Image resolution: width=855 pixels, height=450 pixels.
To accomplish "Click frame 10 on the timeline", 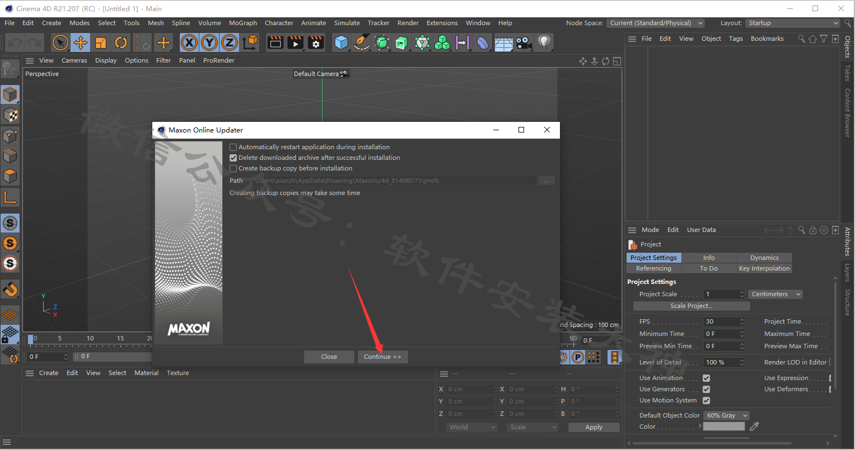I will pos(90,338).
